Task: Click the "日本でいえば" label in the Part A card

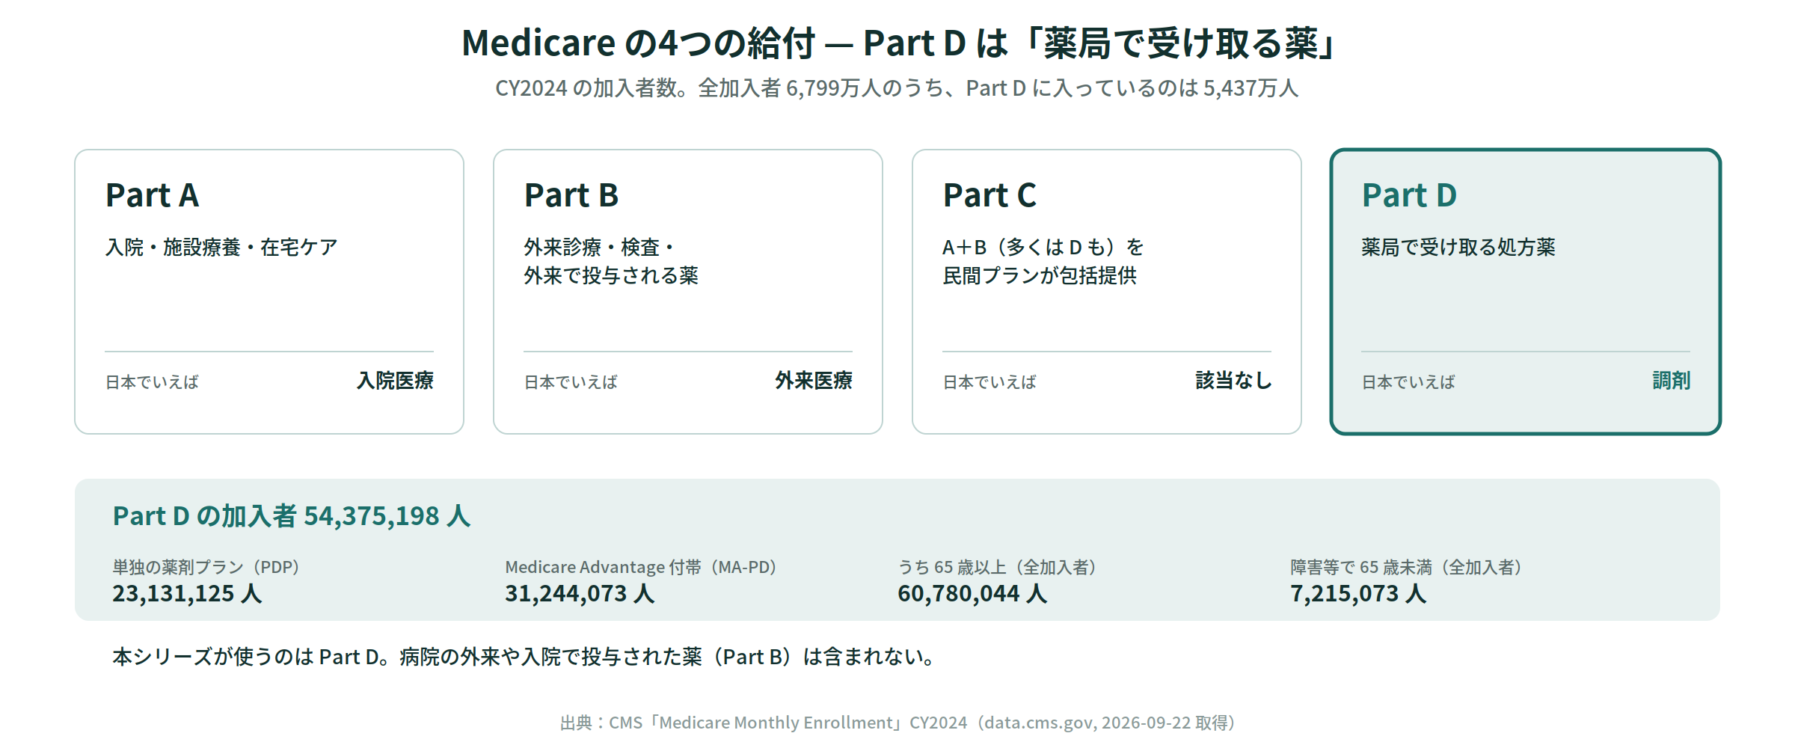Action: tap(152, 382)
